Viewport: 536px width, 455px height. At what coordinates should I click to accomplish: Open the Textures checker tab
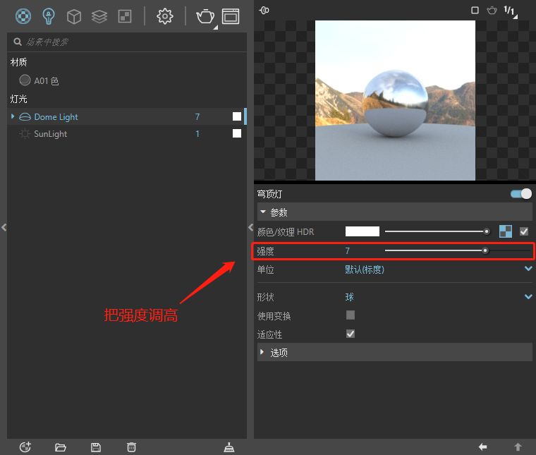click(125, 16)
